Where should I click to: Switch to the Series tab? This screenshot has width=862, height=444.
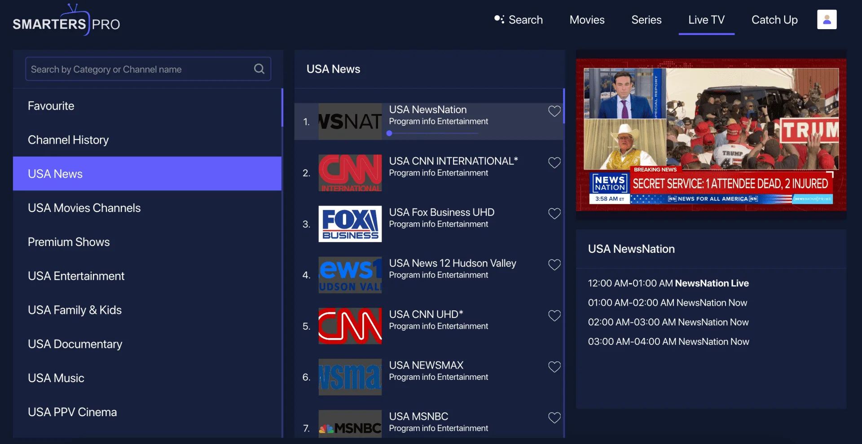(646, 20)
